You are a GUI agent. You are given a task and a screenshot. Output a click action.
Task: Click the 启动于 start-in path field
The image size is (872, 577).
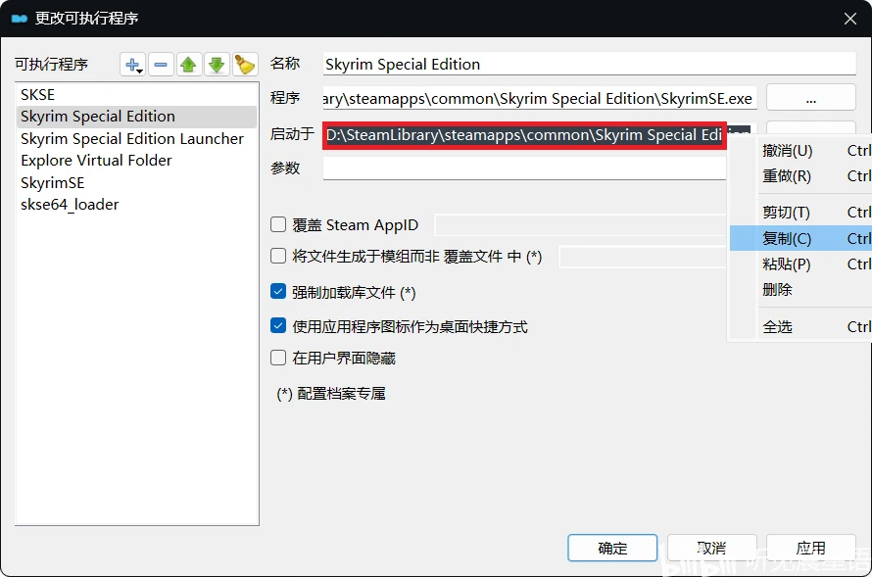(524, 135)
